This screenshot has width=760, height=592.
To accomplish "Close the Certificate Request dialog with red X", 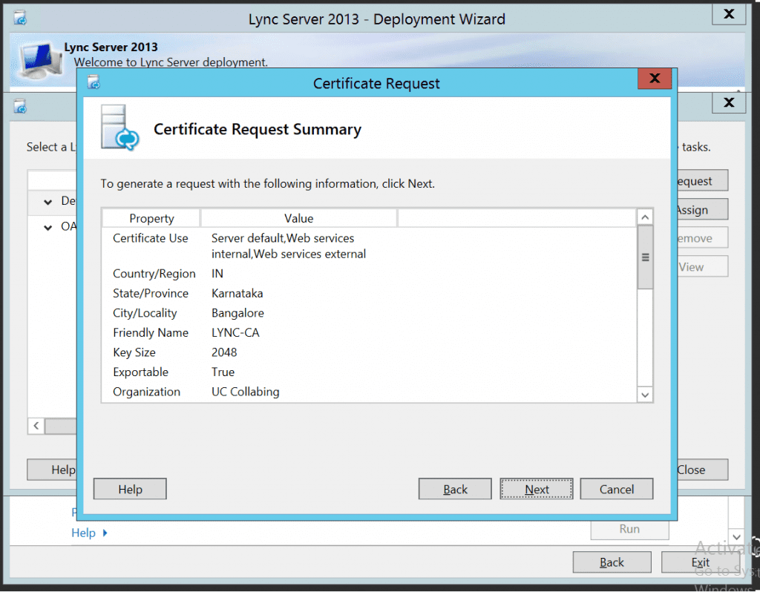I will point(654,79).
